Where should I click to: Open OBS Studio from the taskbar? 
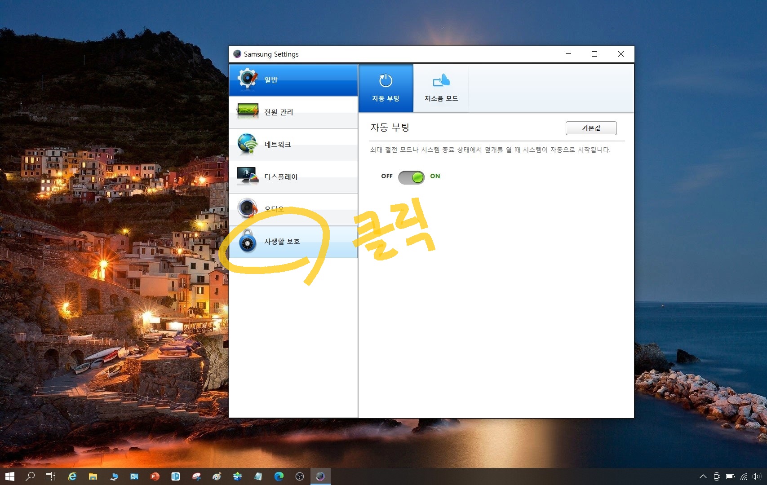tap(300, 476)
